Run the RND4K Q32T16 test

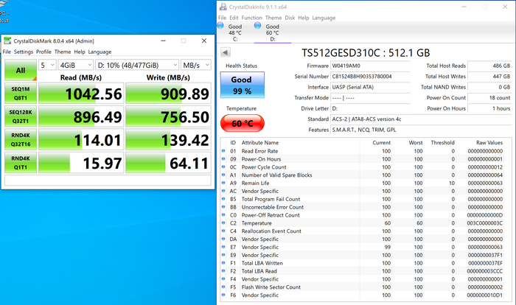21,139
